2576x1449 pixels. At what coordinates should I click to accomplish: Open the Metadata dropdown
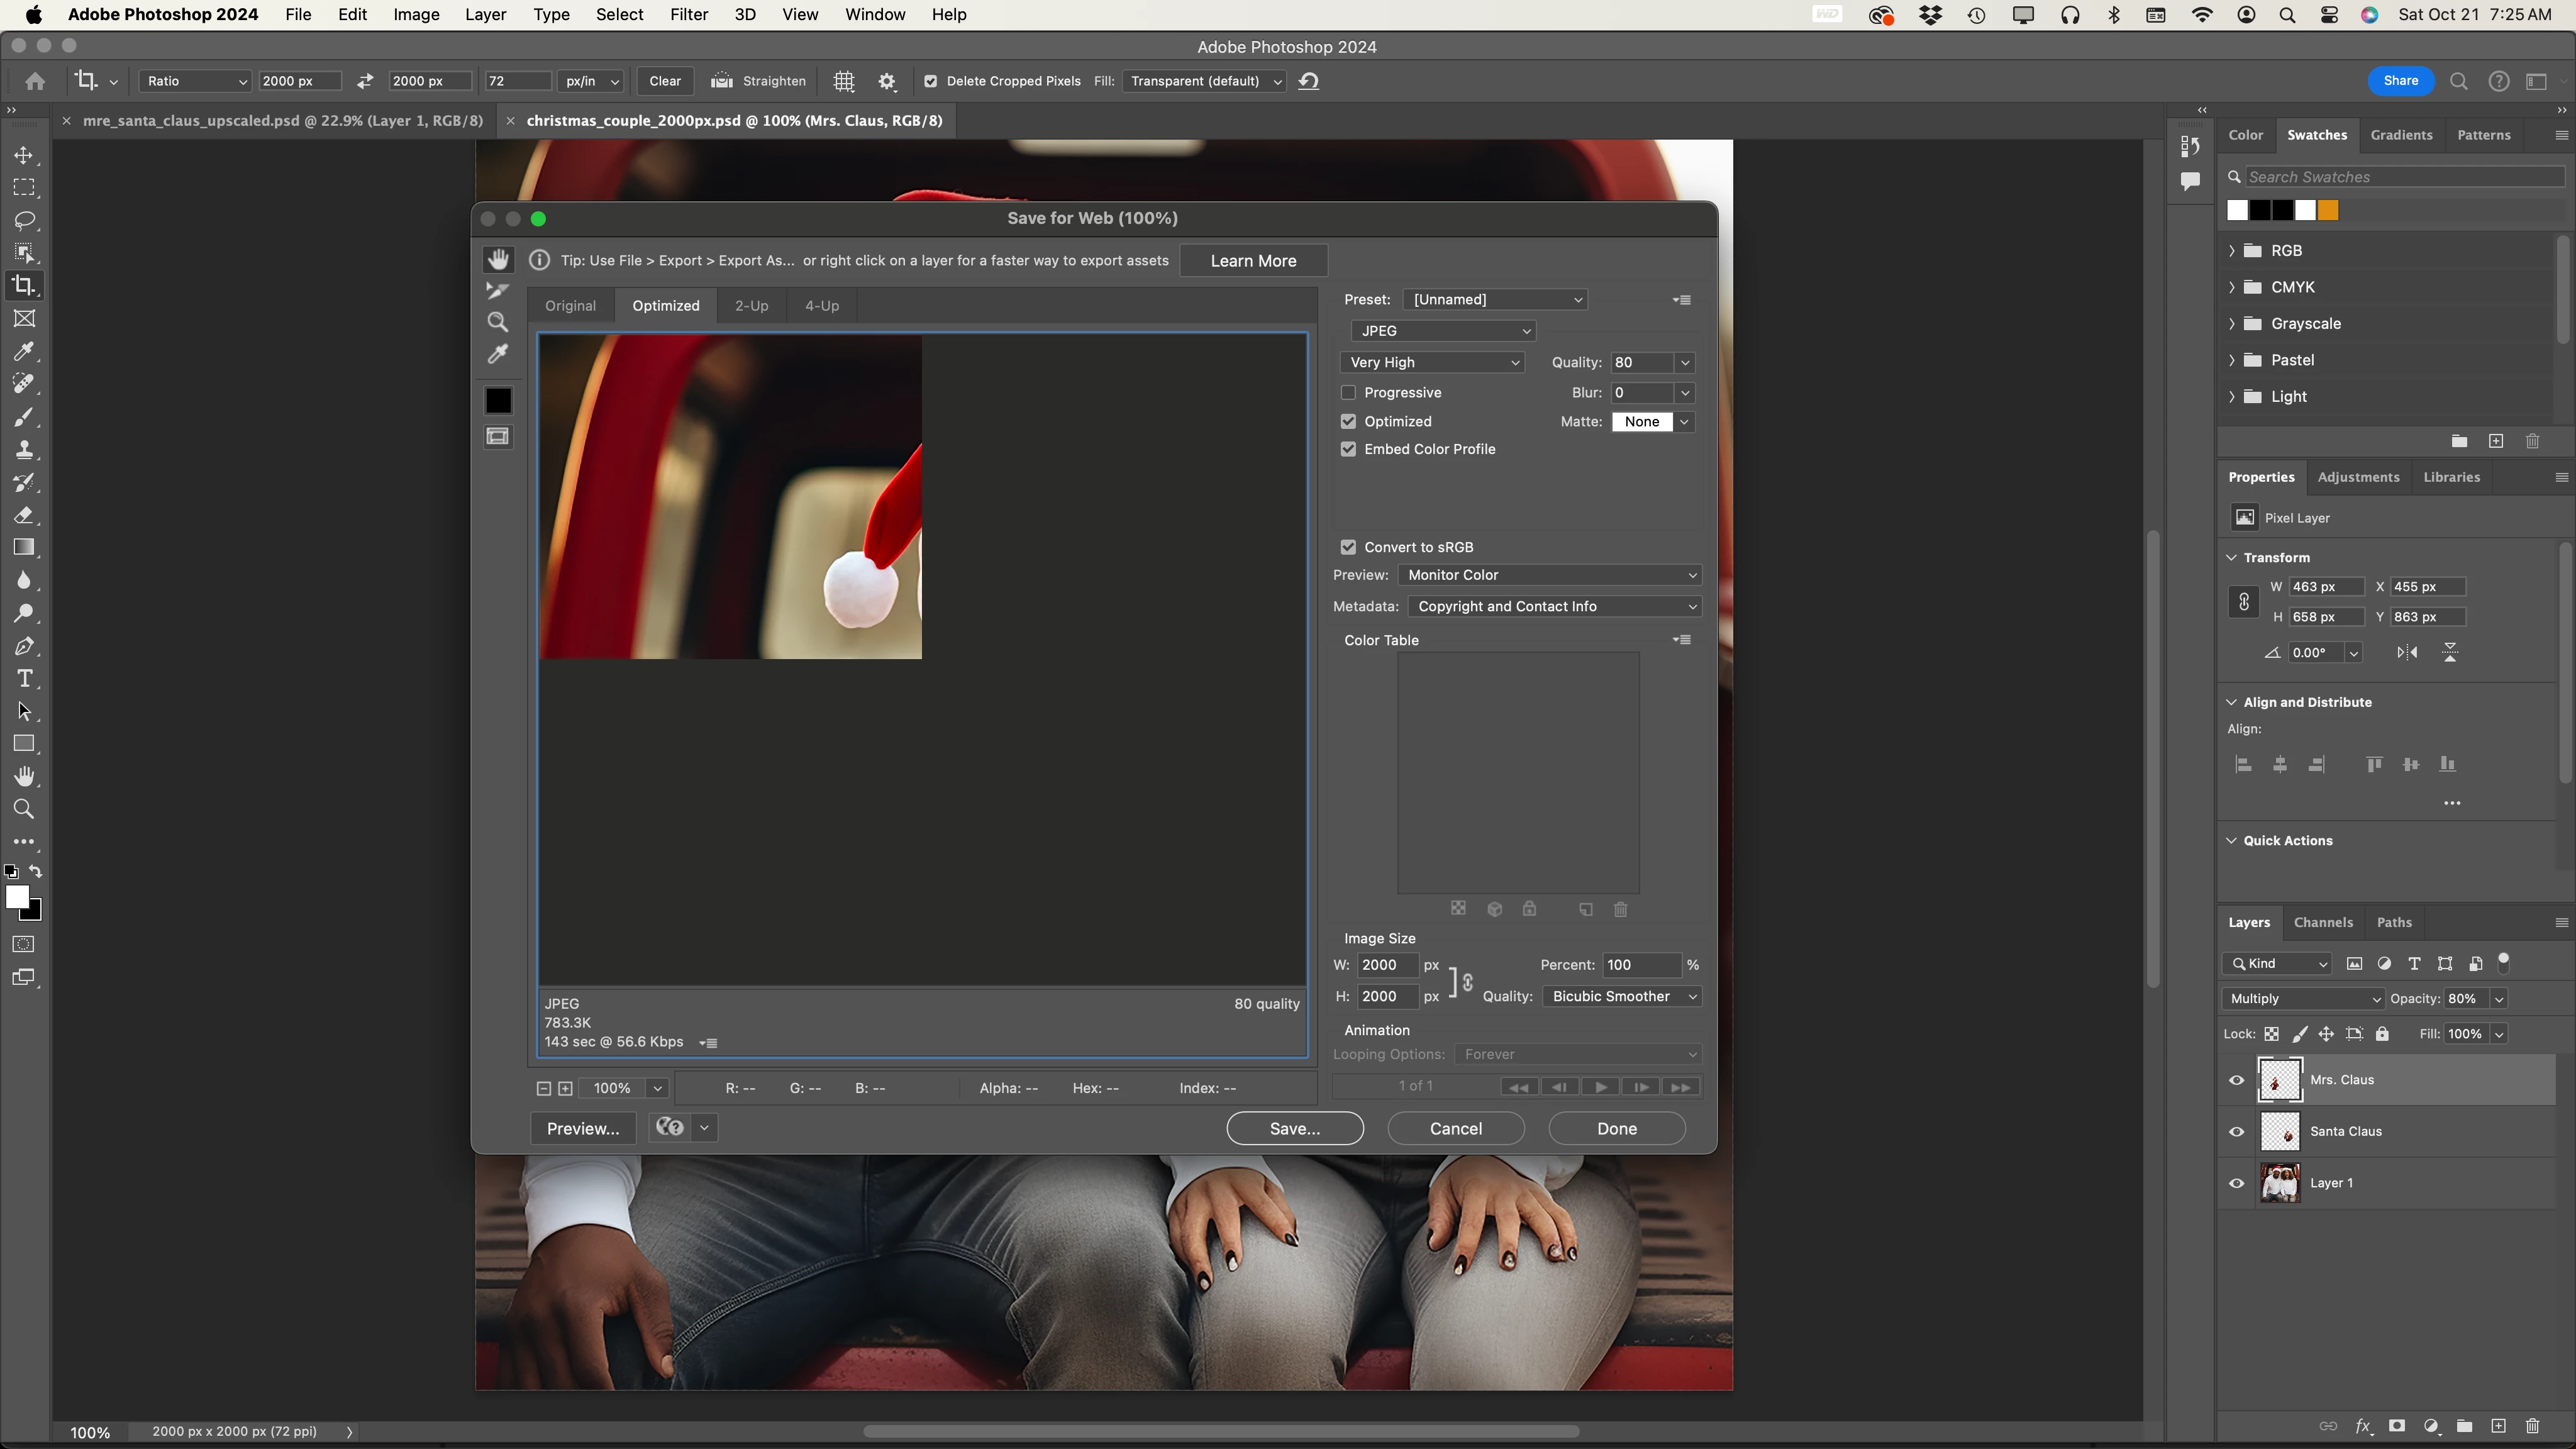click(1553, 606)
